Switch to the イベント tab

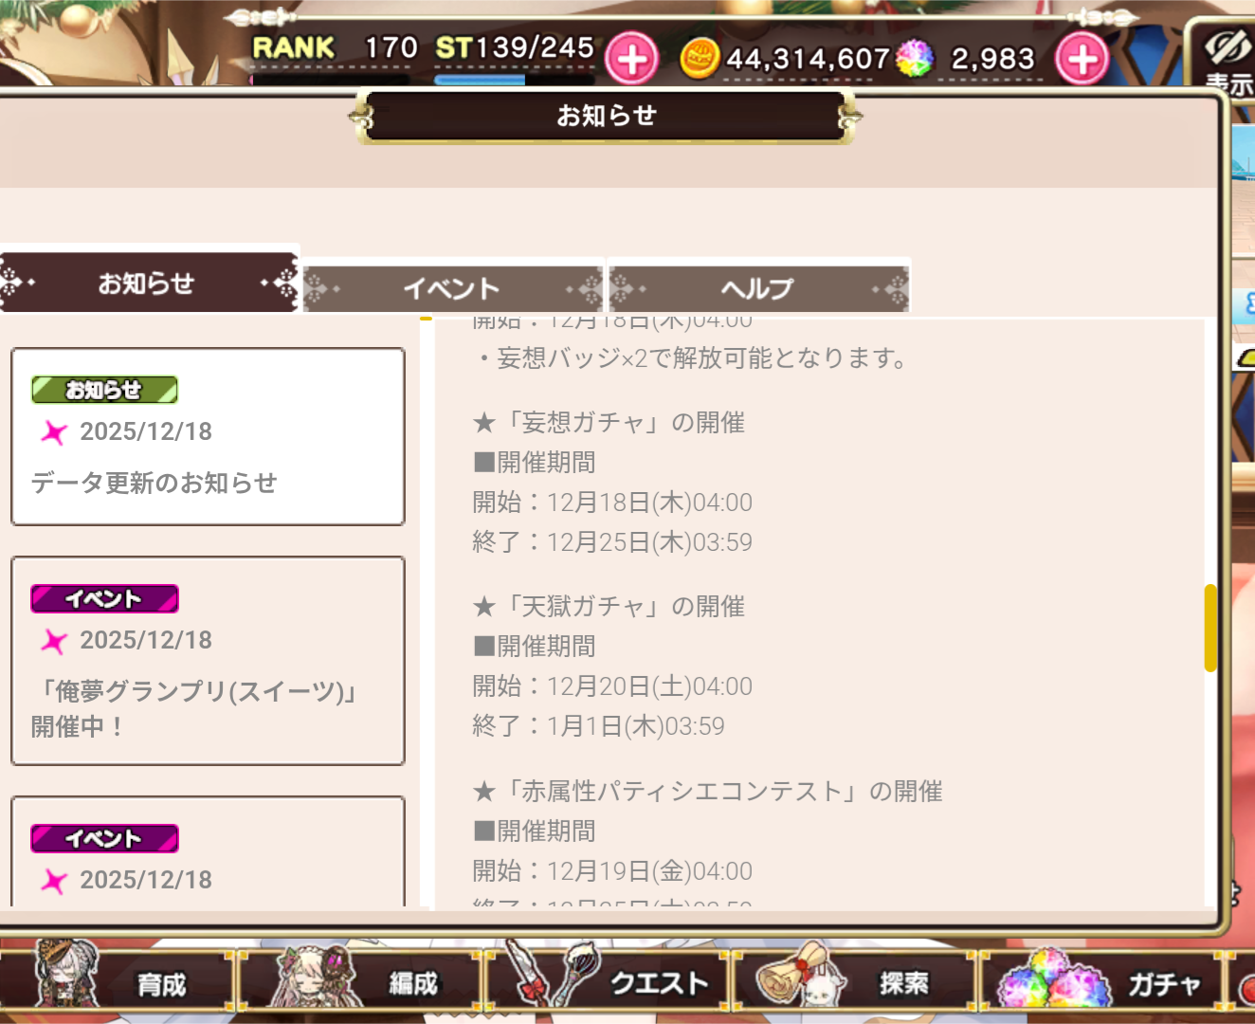(452, 287)
